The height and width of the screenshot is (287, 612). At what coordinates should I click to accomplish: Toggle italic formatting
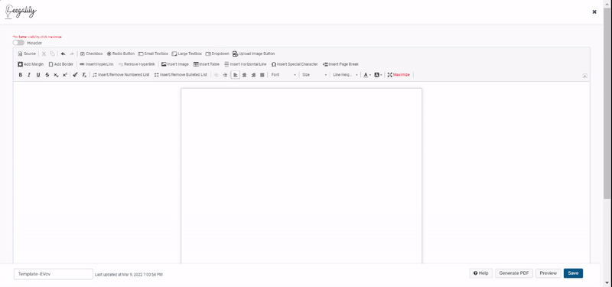coord(29,74)
